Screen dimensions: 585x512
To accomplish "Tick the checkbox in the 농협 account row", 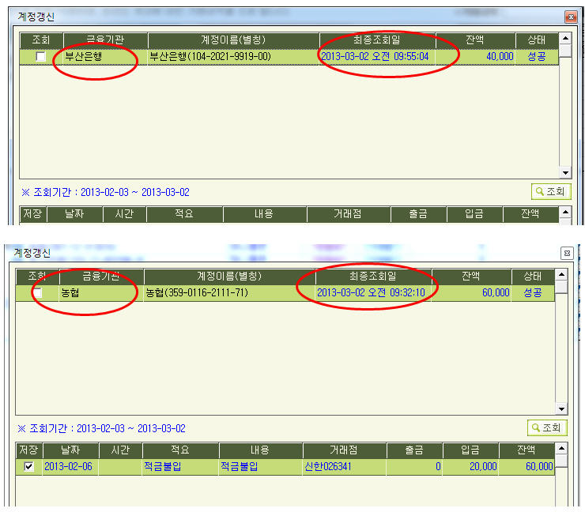I will [37, 293].
